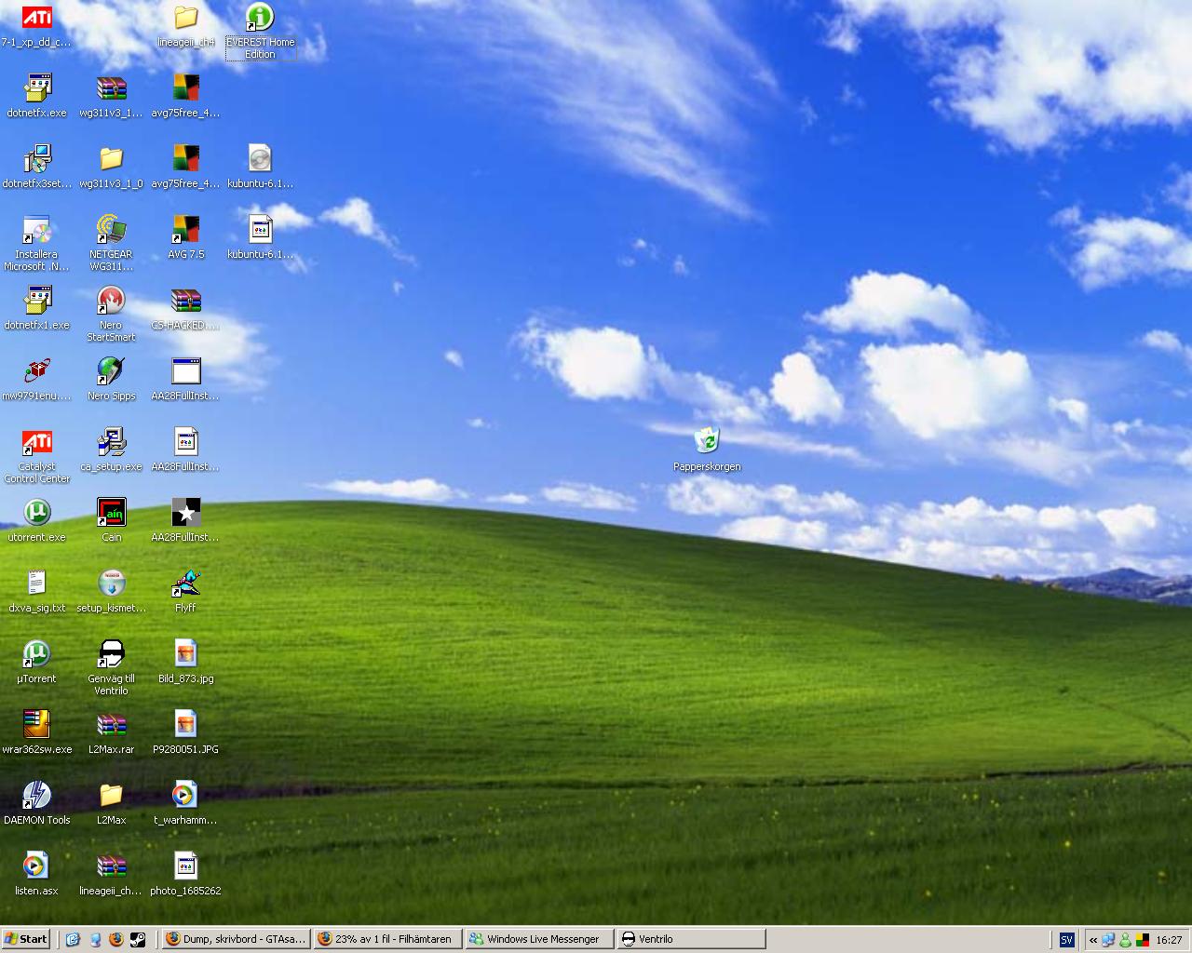
Task: Open the lineageii_ch4 folder
Action: [x=186, y=26]
